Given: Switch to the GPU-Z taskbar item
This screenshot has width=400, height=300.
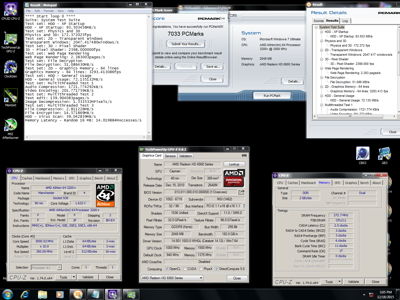Looking at the screenshot, I should [131, 294].
